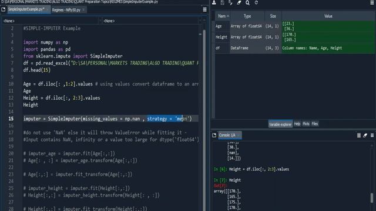376x211 pixels.
Task: Click the search variables magnifier icon
Action: coord(247,2)
